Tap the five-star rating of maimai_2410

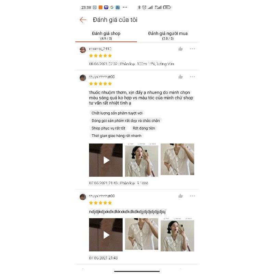point(100,56)
